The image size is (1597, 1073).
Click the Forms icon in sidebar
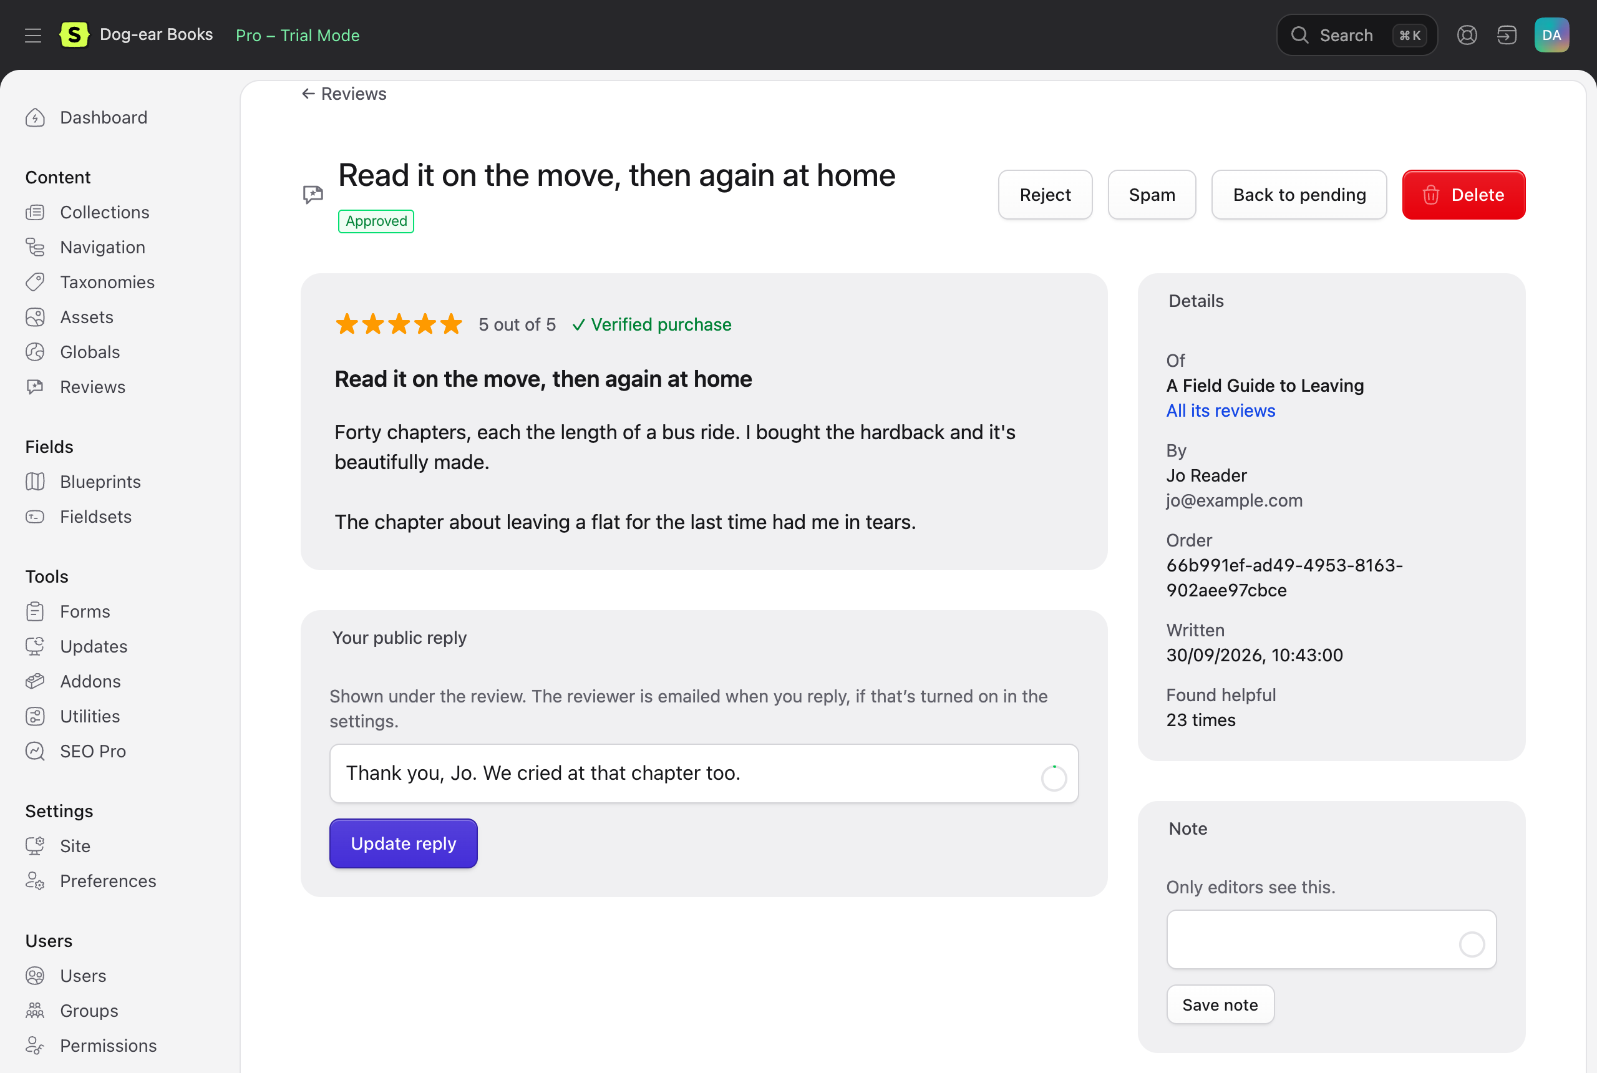35,612
